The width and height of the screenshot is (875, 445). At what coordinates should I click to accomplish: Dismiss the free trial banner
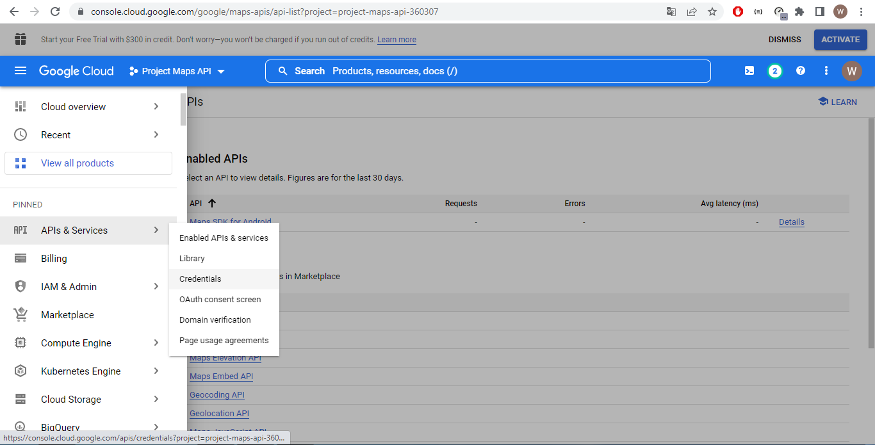point(785,40)
